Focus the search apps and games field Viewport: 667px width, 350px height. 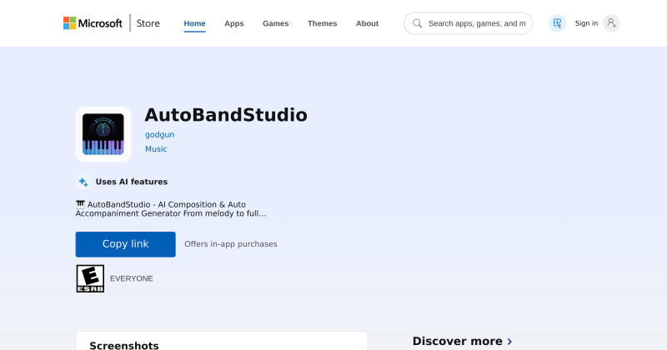[x=468, y=23]
